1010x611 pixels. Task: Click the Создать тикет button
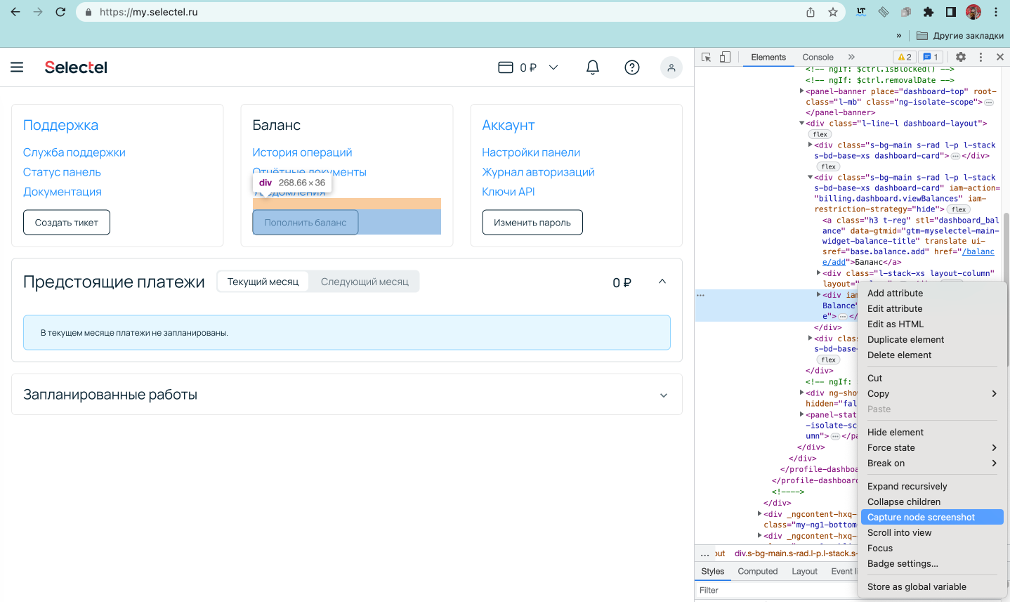(67, 223)
